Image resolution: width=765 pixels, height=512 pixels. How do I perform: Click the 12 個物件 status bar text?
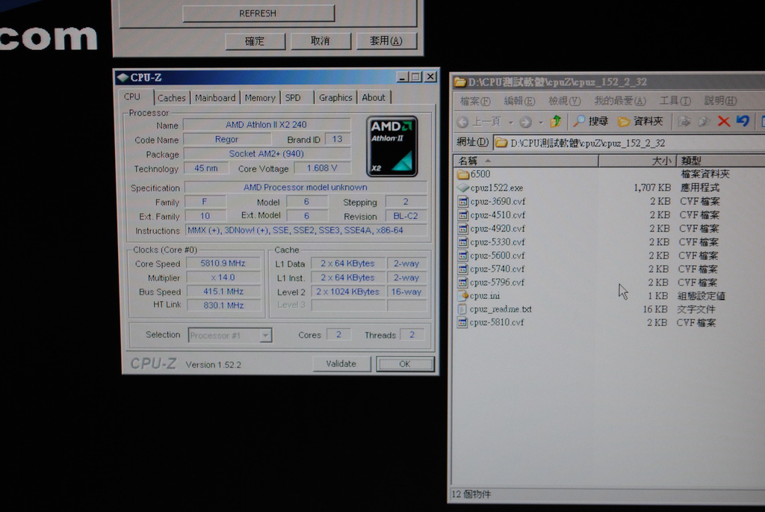pyautogui.click(x=471, y=494)
